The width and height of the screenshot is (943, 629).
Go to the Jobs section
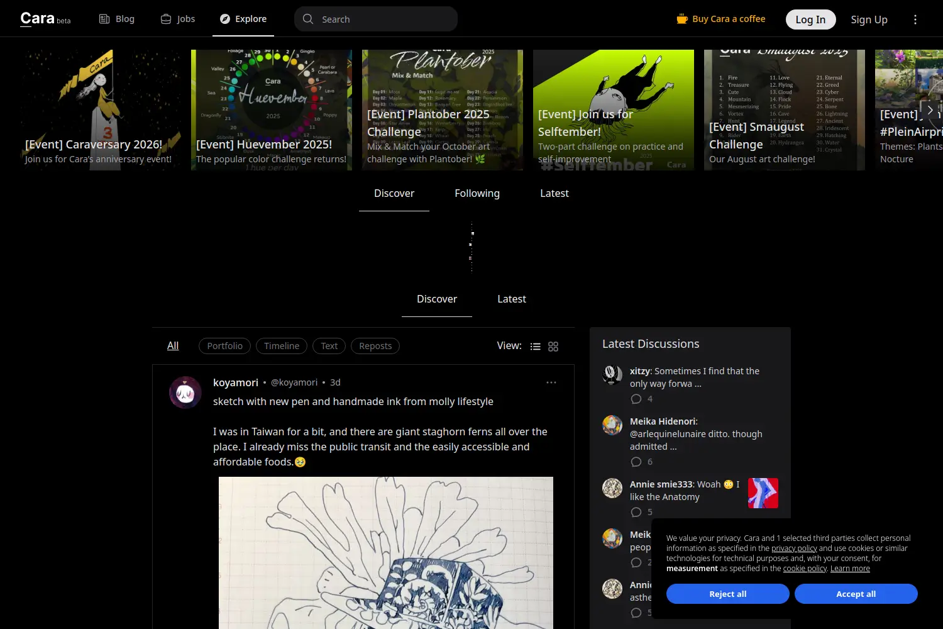coord(178,19)
